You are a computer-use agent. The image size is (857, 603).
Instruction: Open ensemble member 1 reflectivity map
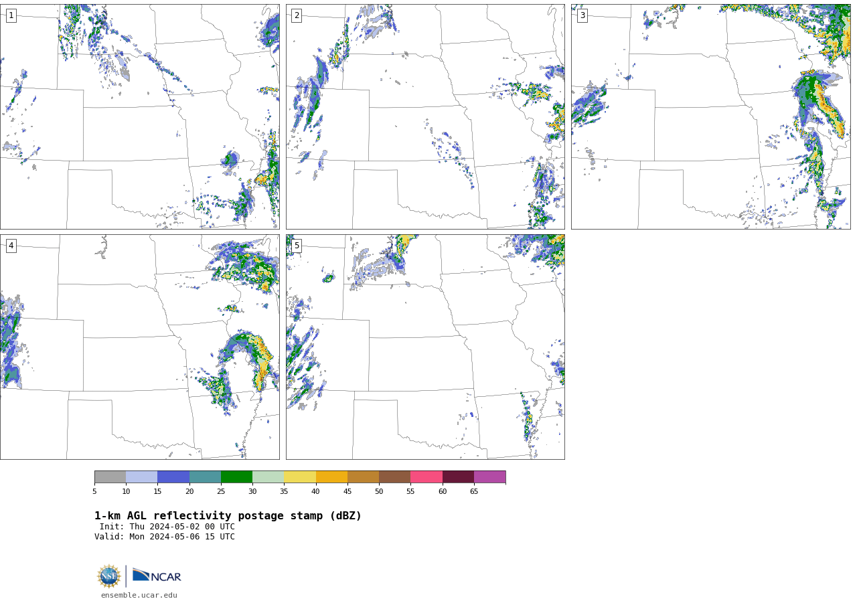click(140, 116)
